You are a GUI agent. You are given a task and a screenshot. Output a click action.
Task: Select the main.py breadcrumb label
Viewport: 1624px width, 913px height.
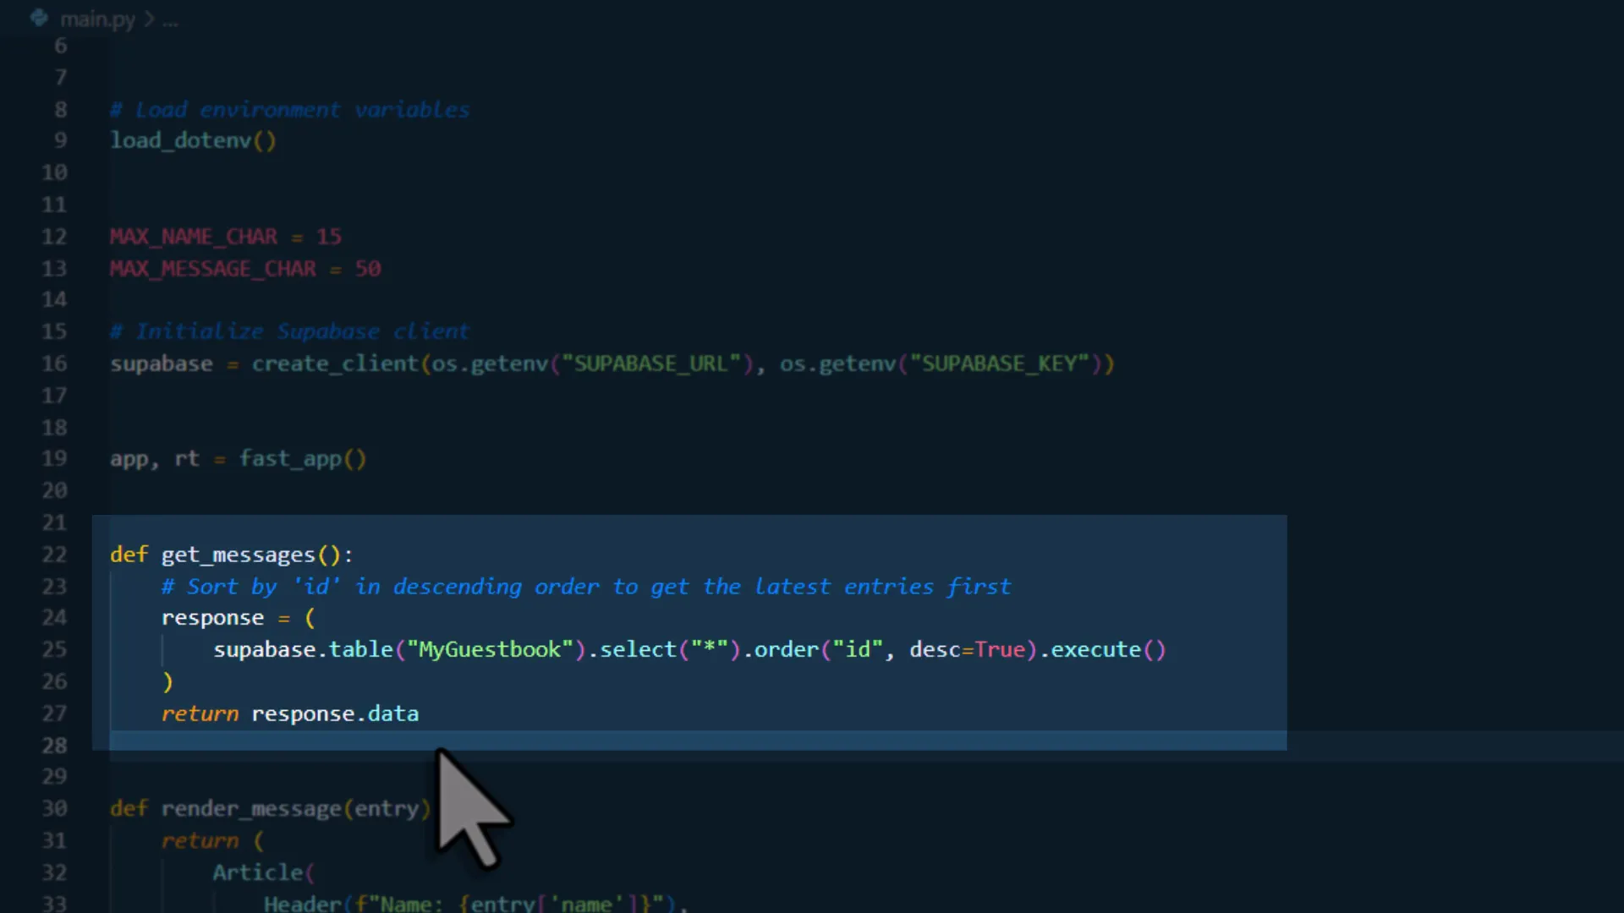(97, 19)
